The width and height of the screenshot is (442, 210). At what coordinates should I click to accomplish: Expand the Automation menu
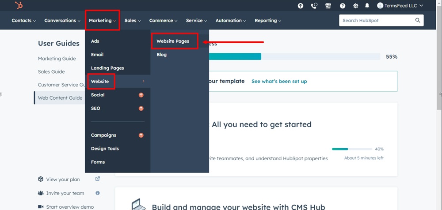click(231, 21)
